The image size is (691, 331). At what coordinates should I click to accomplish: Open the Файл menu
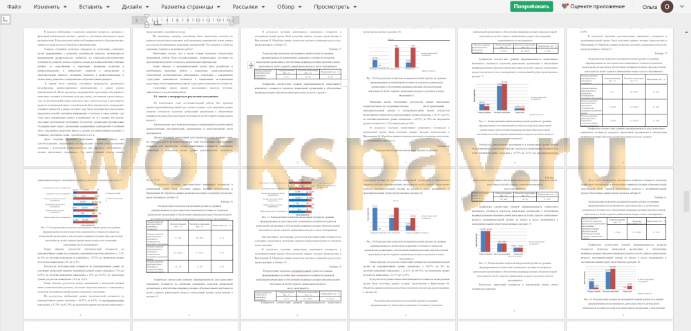14,7
